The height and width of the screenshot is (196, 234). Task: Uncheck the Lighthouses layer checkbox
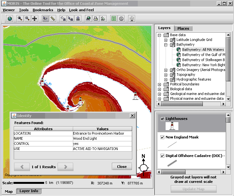pyautogui.click(x=163, y=119)
